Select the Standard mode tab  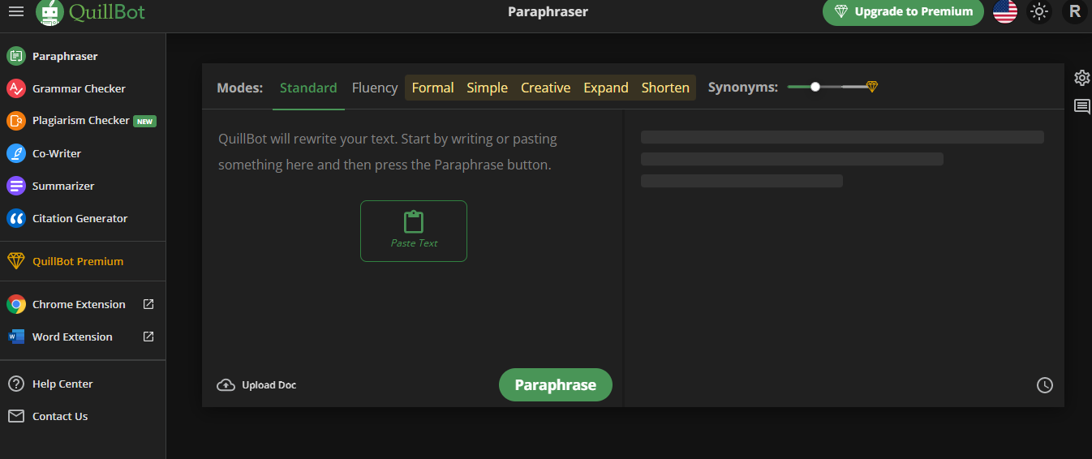click(308, 88)
